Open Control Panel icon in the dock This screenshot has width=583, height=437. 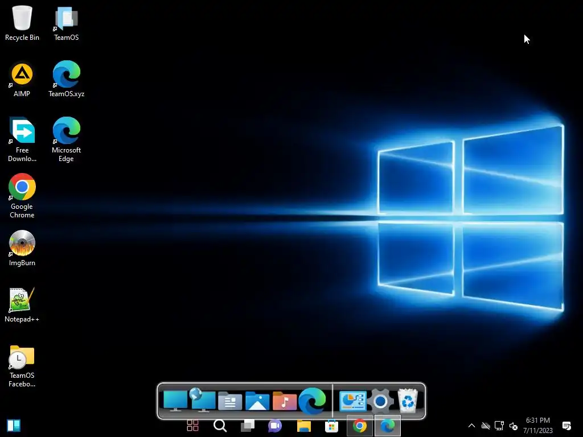[352, 401]
